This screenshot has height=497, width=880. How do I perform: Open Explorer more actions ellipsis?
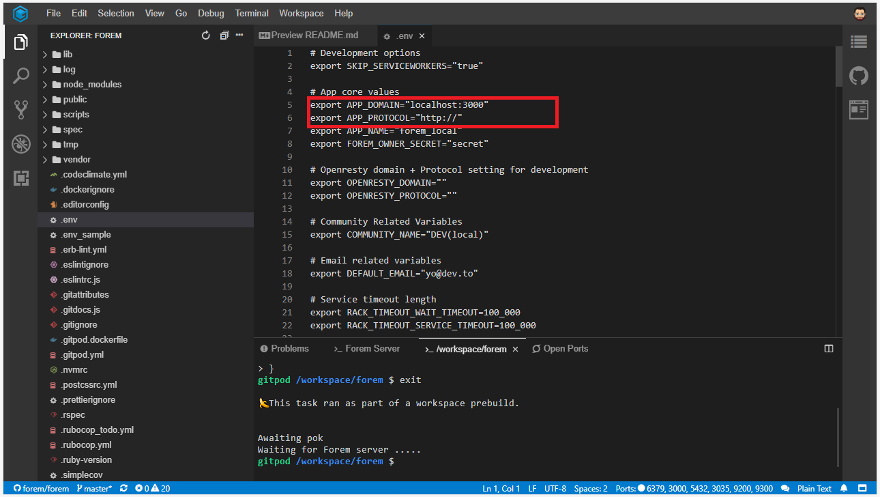tap(239, 35)
